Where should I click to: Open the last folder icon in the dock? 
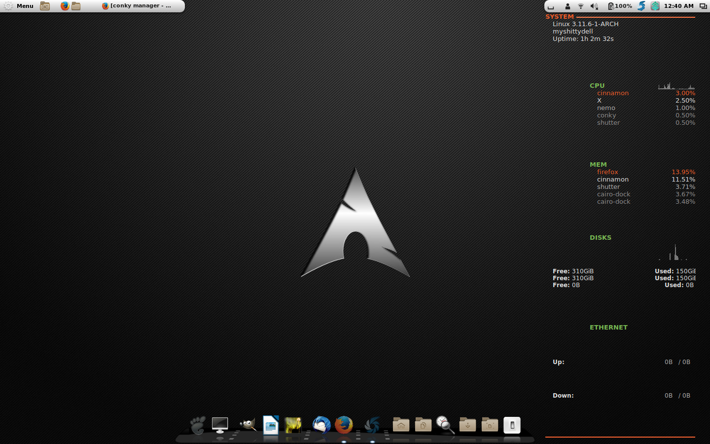click(490, 424)
